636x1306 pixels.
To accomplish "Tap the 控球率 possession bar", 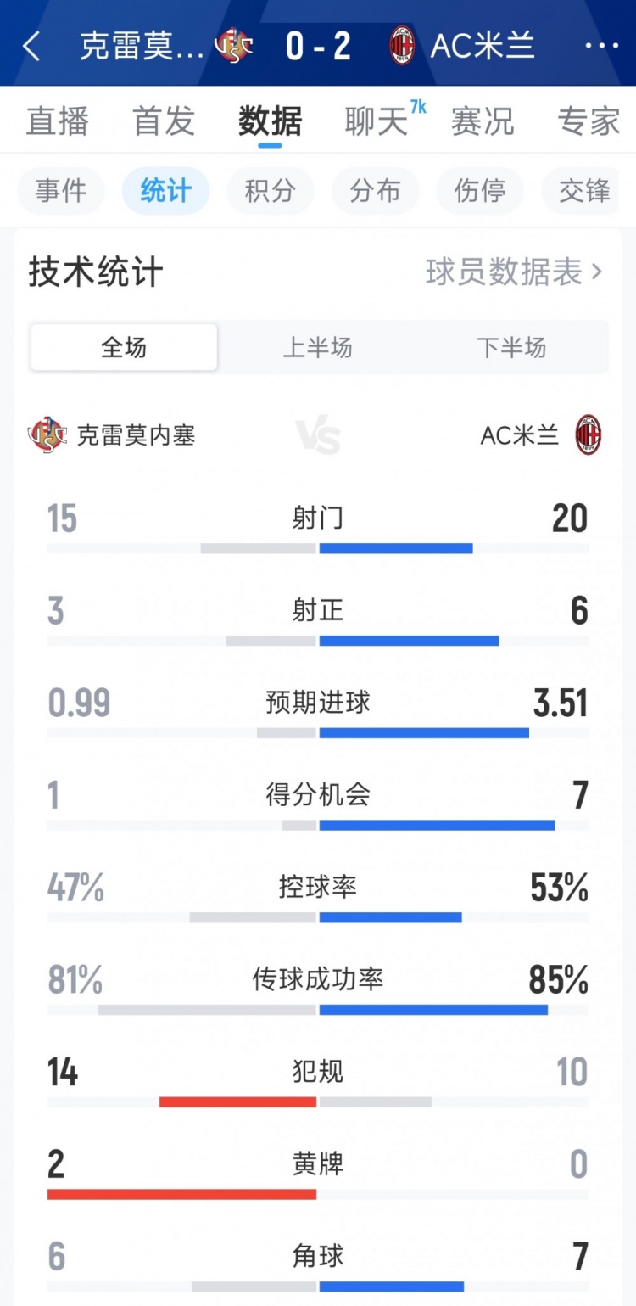I will pos(318,917).
